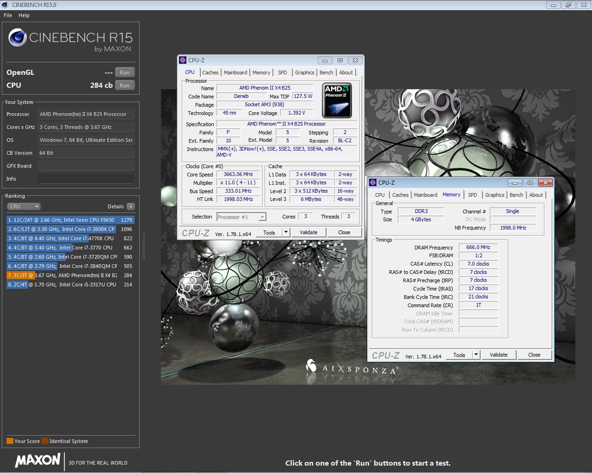This screenshot has height=473, width=592.
Task: Click Validate in CPU-Z CPU window
Action: [308, 232]
